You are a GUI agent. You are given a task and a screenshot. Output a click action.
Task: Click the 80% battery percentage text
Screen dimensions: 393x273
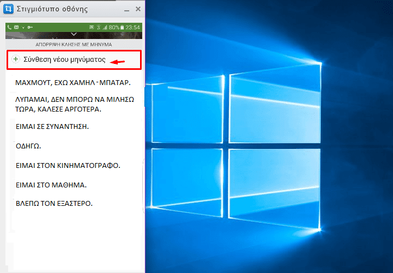pyautogui.click(x=114, y=27)
